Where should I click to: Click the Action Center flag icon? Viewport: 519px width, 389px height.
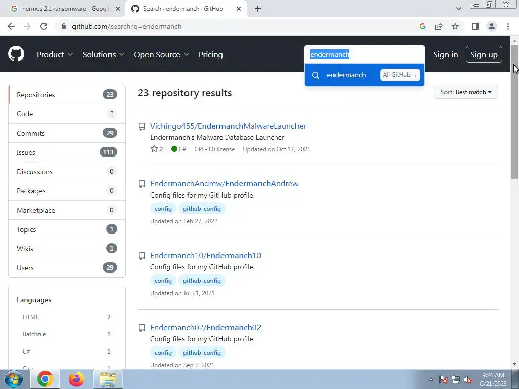443,379
